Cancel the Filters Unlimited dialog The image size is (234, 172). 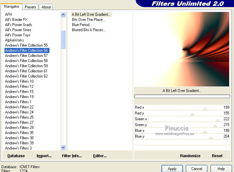(196, 169)
